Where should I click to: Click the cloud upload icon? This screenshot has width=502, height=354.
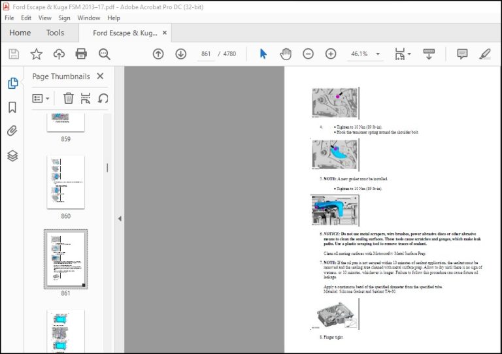coord(59,54)
